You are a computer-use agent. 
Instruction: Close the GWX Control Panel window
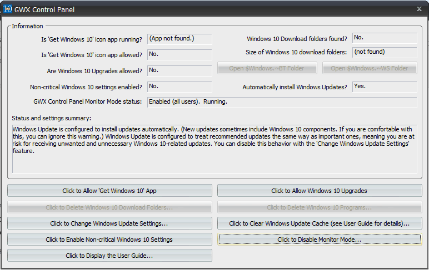pos(419,9)
